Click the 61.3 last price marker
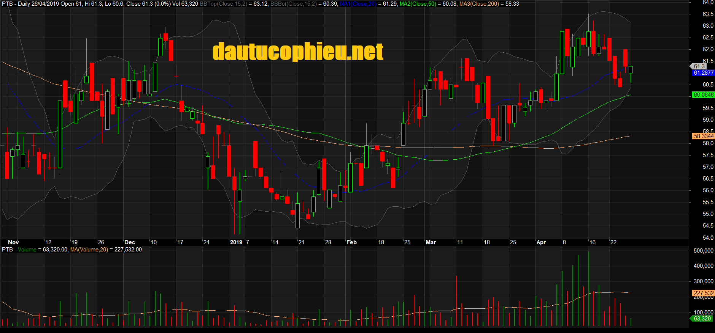 pyautogui.click(x=699, y=66)
